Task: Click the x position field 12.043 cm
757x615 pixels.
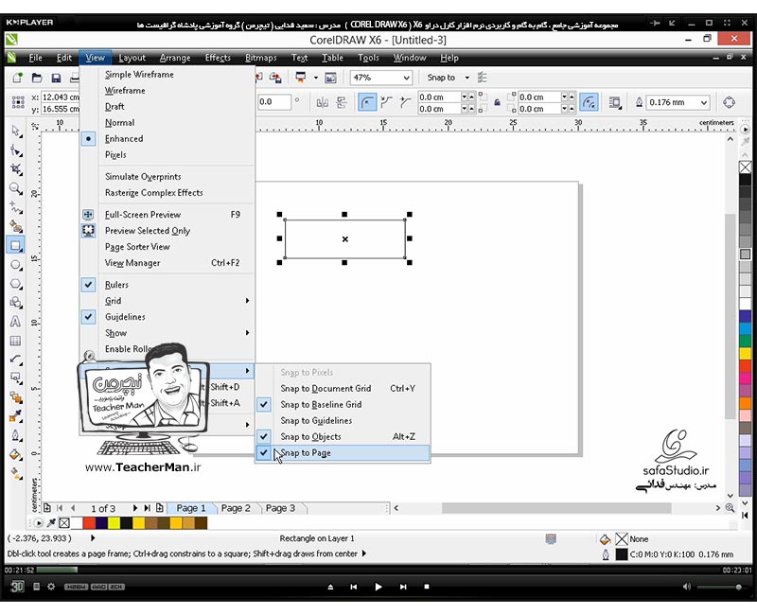Action: point(61,97)
